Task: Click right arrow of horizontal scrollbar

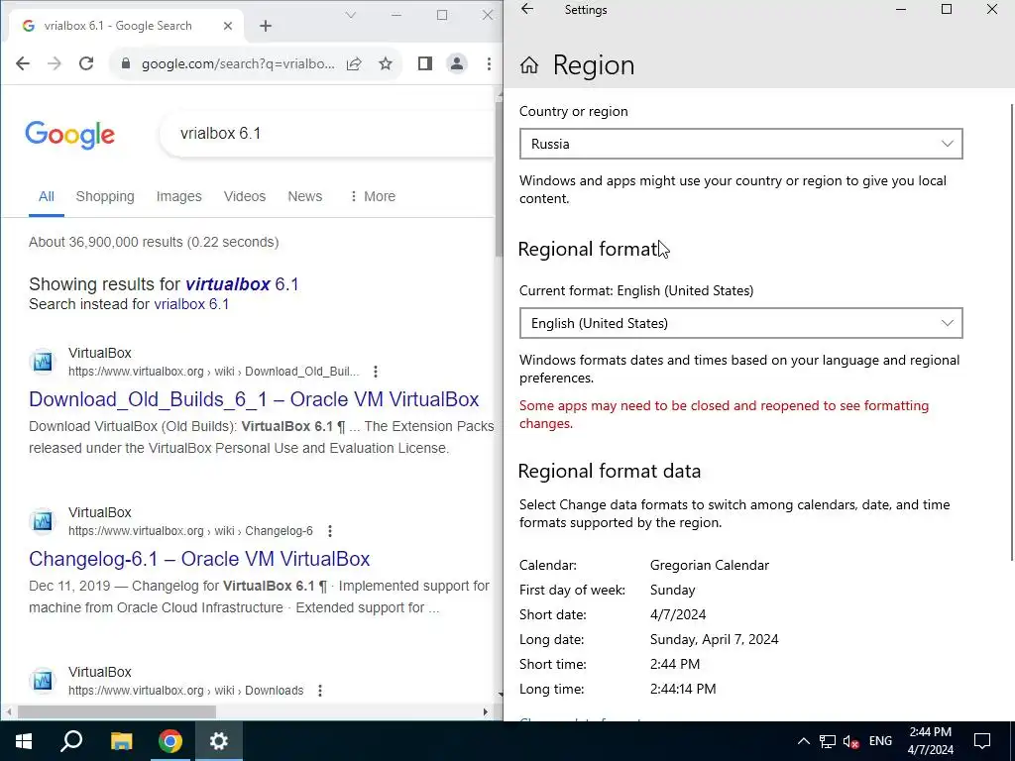Action: (486, 711)
